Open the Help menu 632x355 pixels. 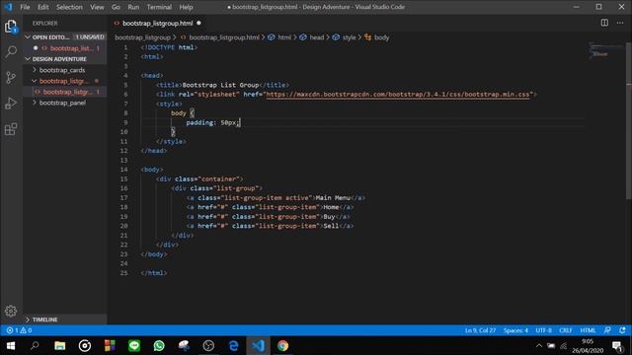[x=186, y=7]
